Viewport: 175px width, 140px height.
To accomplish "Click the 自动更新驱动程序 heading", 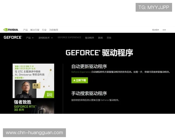I will (x=89, y=66).
